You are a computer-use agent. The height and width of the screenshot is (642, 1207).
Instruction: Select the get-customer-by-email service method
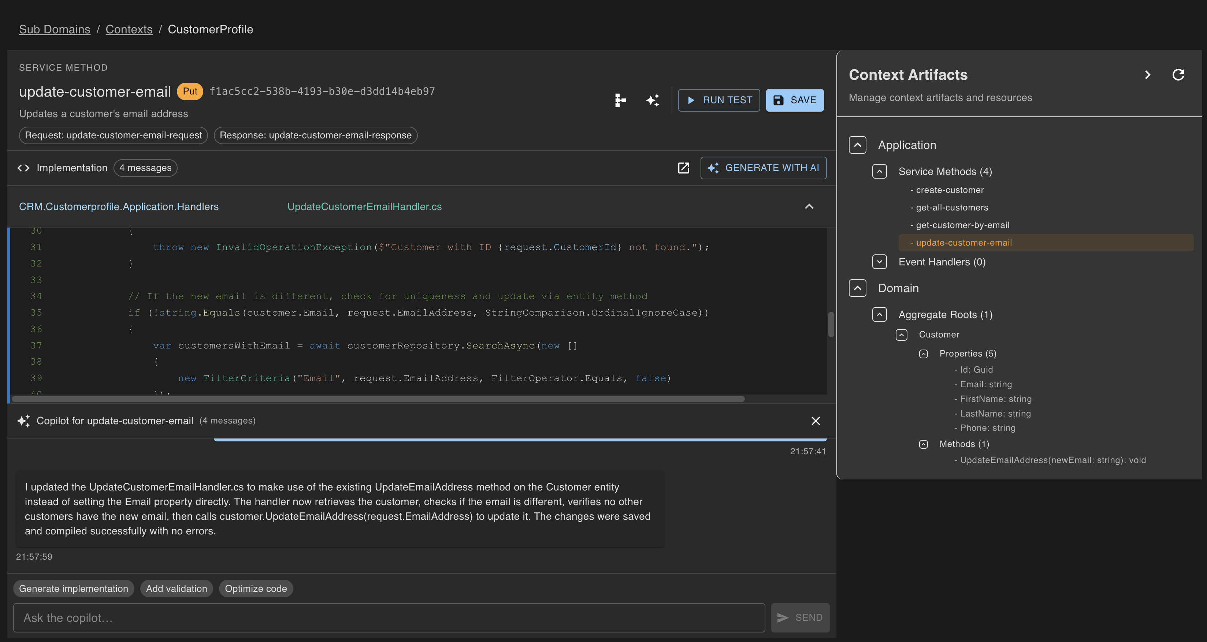coord(961,225)
